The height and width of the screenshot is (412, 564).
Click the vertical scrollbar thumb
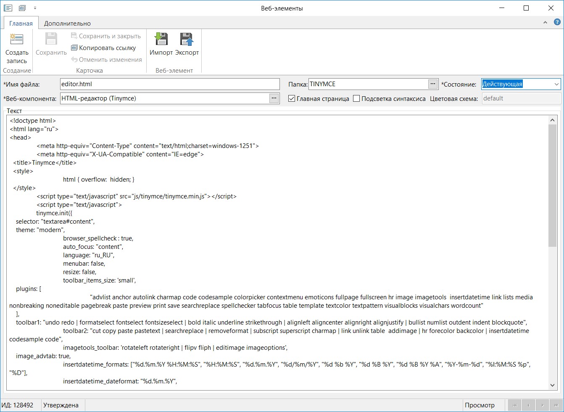click(552, 185)
